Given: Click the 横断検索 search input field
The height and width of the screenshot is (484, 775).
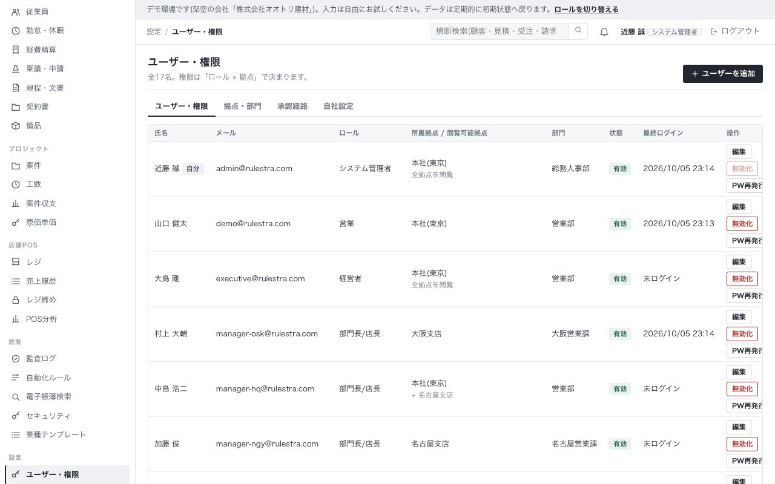Looking at the screenshot, I should (x=500, y=31).
